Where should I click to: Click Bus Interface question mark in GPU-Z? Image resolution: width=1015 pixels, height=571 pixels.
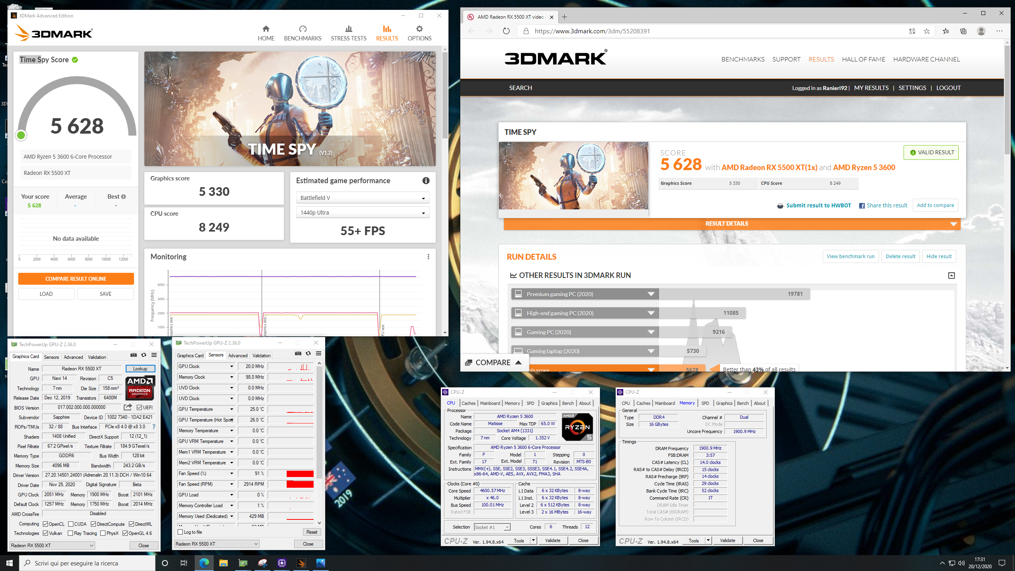click(154, 427)
